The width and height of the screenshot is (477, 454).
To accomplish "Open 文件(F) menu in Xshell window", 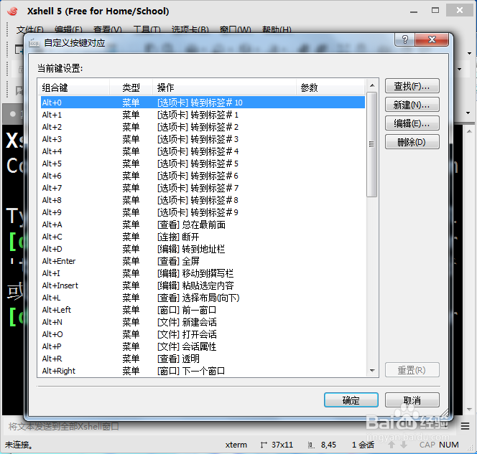I will pyautogui.click(x=30, y=29).
